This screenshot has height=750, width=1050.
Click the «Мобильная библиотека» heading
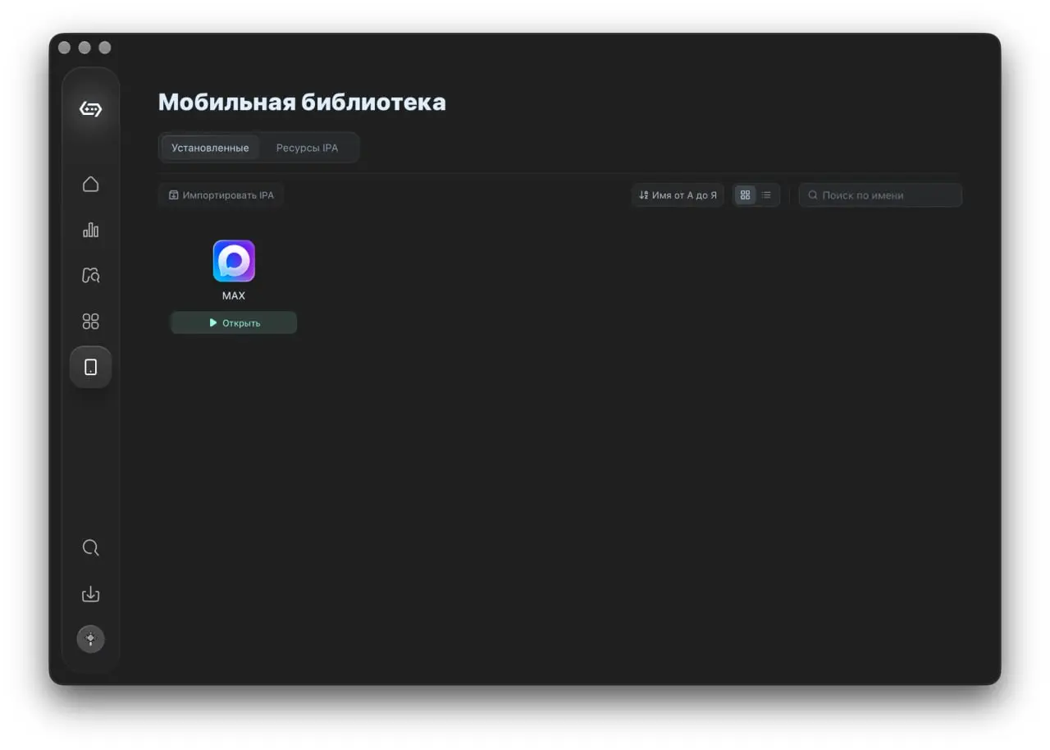pos(302,102)
